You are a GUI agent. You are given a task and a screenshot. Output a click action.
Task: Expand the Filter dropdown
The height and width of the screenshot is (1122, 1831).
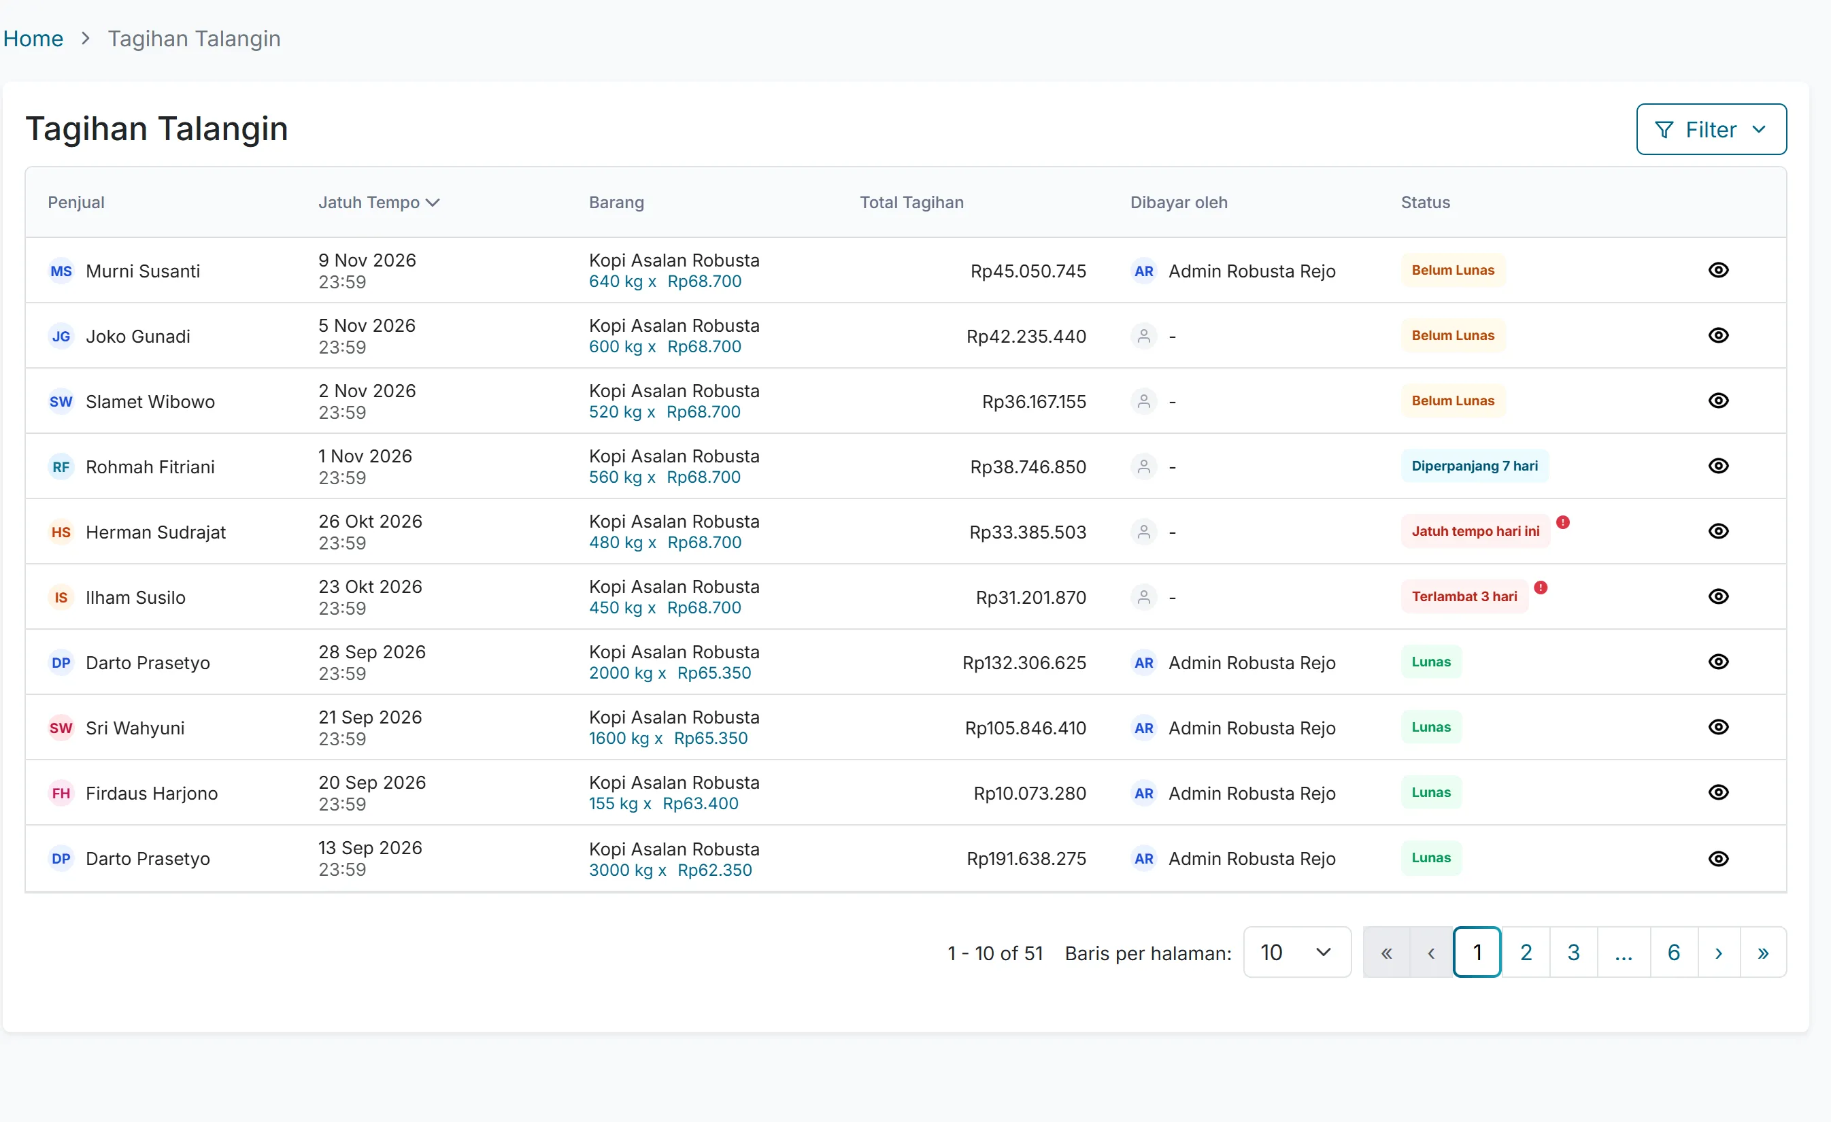[x=1711, y=129]
